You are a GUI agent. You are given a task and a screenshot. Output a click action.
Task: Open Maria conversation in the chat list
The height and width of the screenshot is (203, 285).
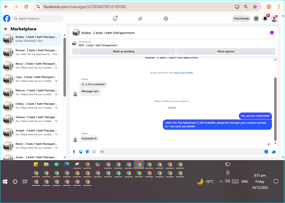click(31, 146)
